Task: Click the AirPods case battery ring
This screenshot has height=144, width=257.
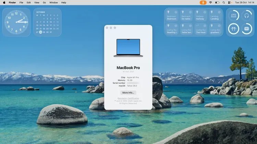Action: pyautogui.click(x=246, y=28)
